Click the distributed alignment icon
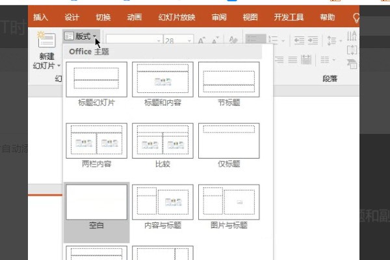This screenshot has height=260, width=390. (x=306, y=60)
